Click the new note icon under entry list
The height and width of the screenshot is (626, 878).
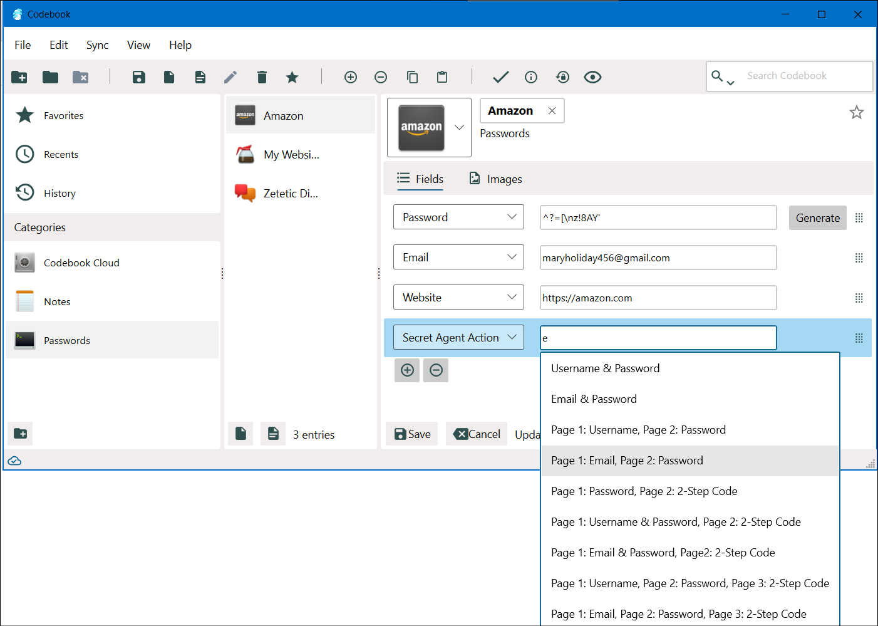pos(273,434)
